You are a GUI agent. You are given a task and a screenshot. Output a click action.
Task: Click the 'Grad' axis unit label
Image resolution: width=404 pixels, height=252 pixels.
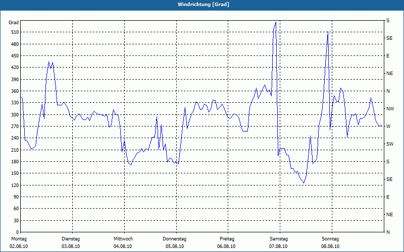pos(14,23)
